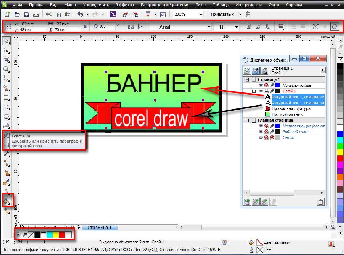Open the Правка menu
The image size is (344, 255).
[36, 5]
